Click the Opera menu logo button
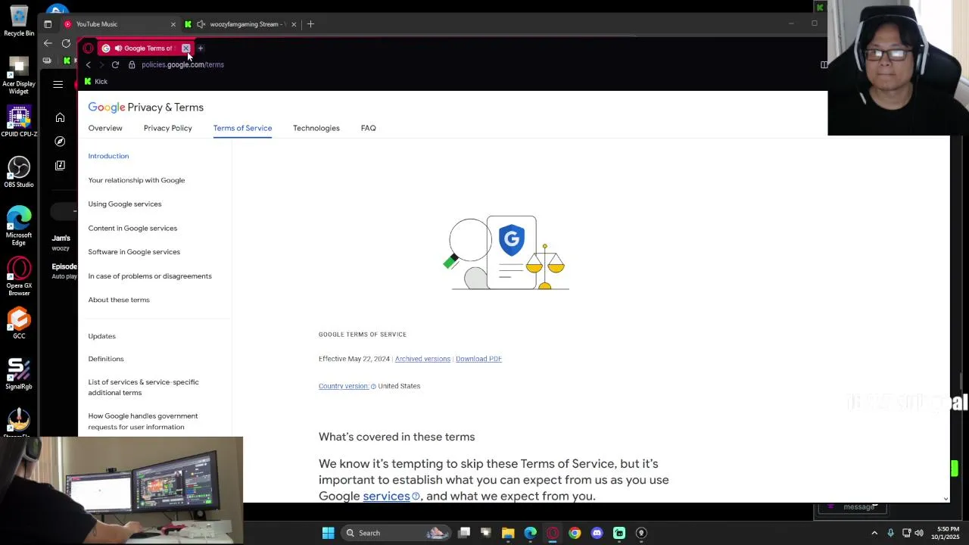This screenshot has height=545, width=969. tap(88, 48)
